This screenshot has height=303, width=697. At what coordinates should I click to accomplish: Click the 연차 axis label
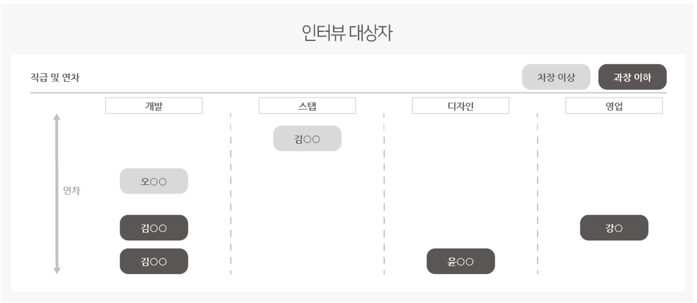(x=72, y=190)
